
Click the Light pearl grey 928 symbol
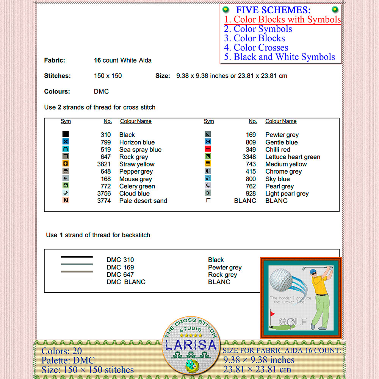208,193
